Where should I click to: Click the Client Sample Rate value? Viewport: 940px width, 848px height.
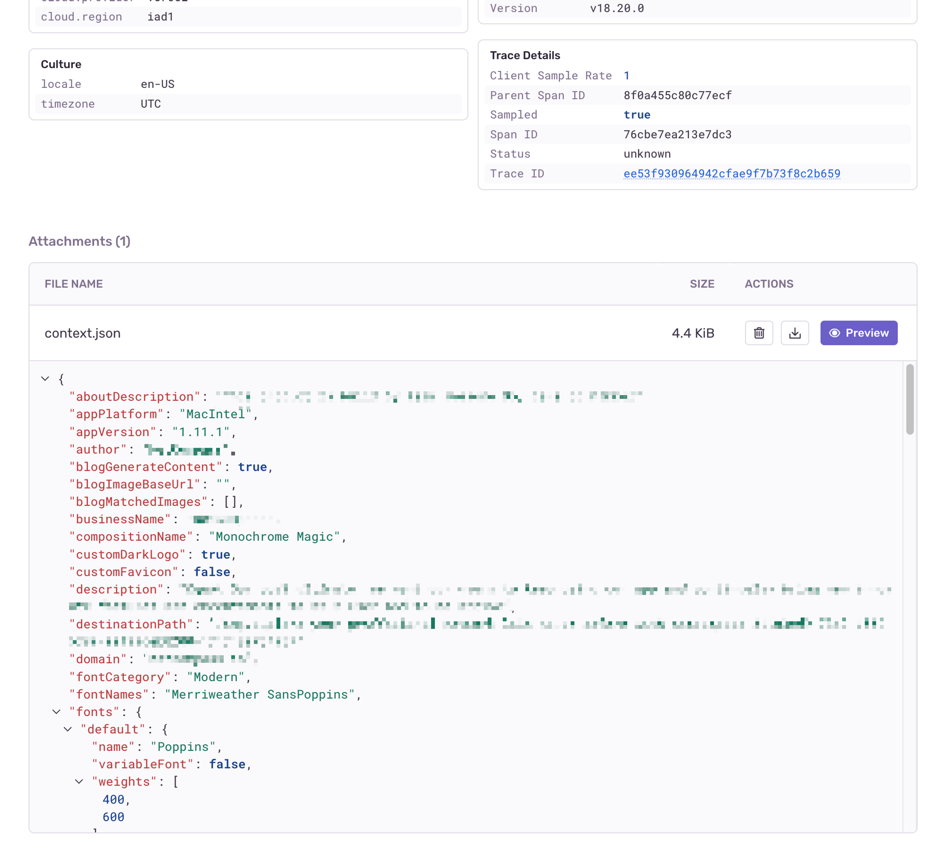pos(626,76)
